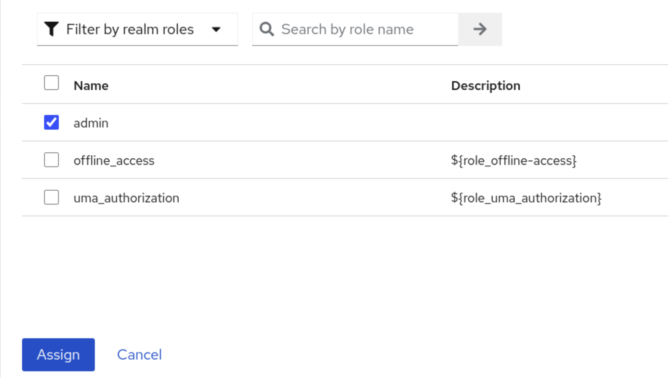Screen dimensions: 672x379
Task: Click the offline_access role name
Action: pyautogui.click(x=114, y=161)
